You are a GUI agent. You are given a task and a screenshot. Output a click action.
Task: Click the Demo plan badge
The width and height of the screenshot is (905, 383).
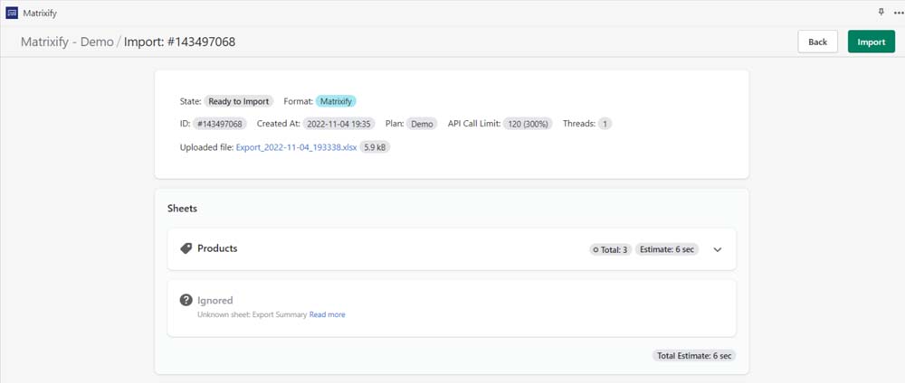pos(422,123)
